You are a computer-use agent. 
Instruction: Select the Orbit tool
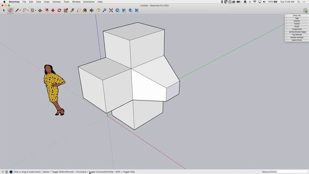[91, 10]
